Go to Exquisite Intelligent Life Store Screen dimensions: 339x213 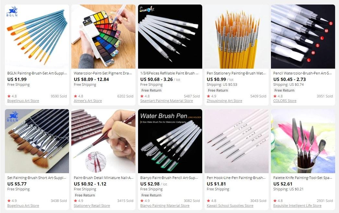297,206
